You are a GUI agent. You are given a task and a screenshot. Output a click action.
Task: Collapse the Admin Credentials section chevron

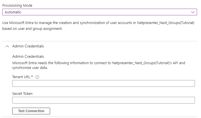(x=7, y=46)
